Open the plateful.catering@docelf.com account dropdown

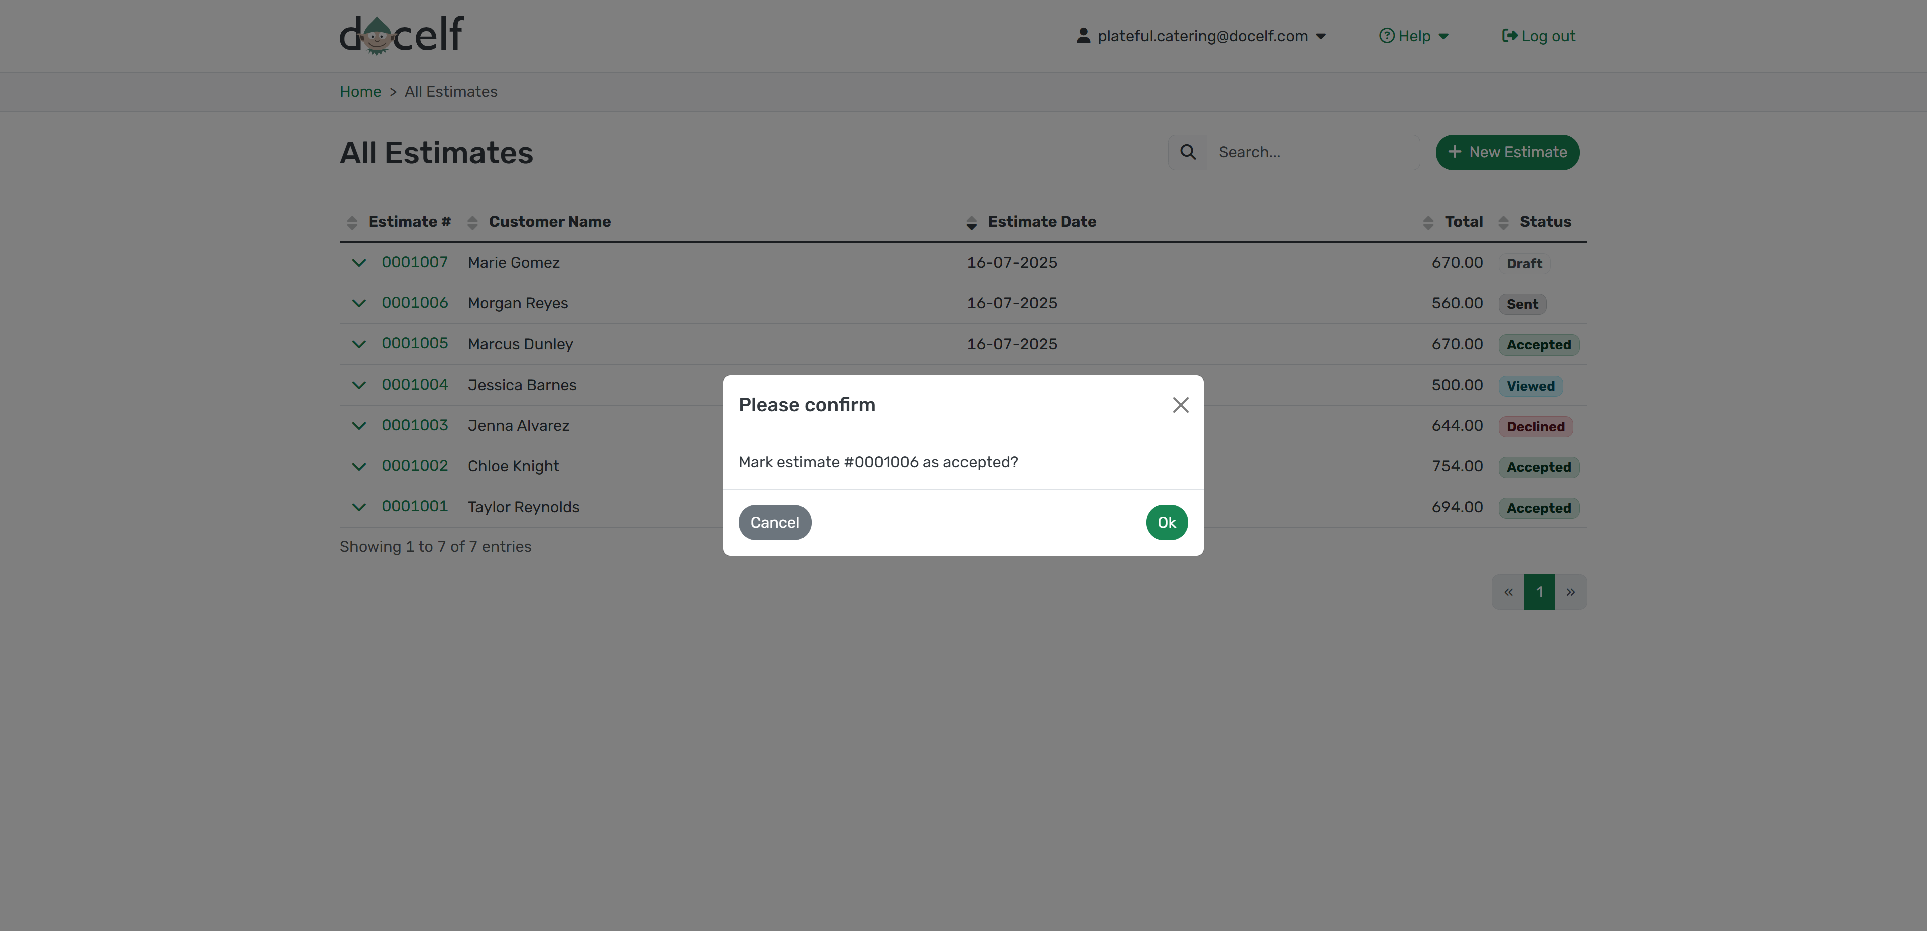pyautogui.click(x=1201, y=36)
